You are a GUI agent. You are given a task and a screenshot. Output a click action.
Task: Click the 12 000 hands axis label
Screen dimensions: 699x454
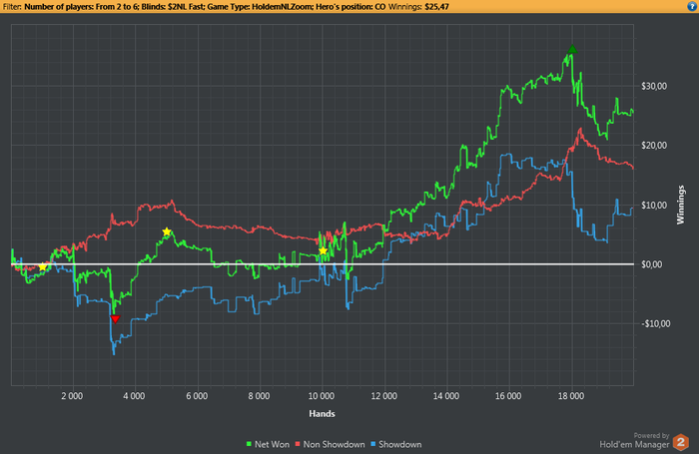click(x=383, y=396)
